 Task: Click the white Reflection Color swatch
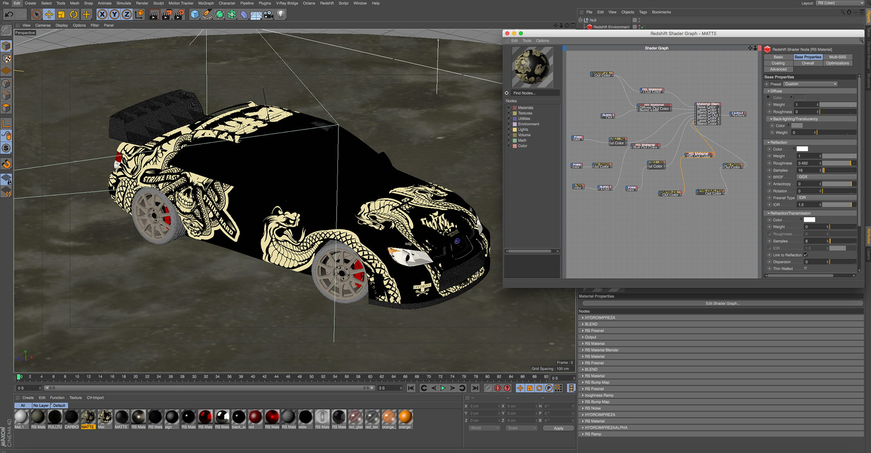802,149
